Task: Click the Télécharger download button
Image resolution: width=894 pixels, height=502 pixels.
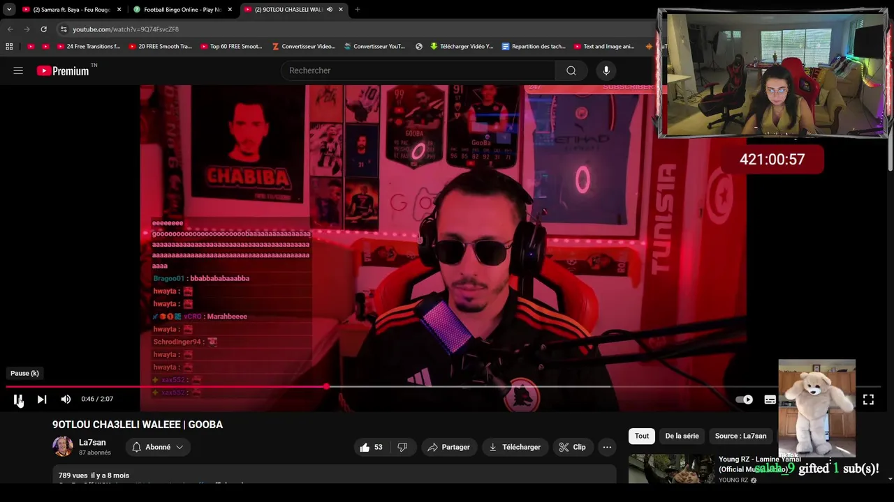Action: click(515, 447)
